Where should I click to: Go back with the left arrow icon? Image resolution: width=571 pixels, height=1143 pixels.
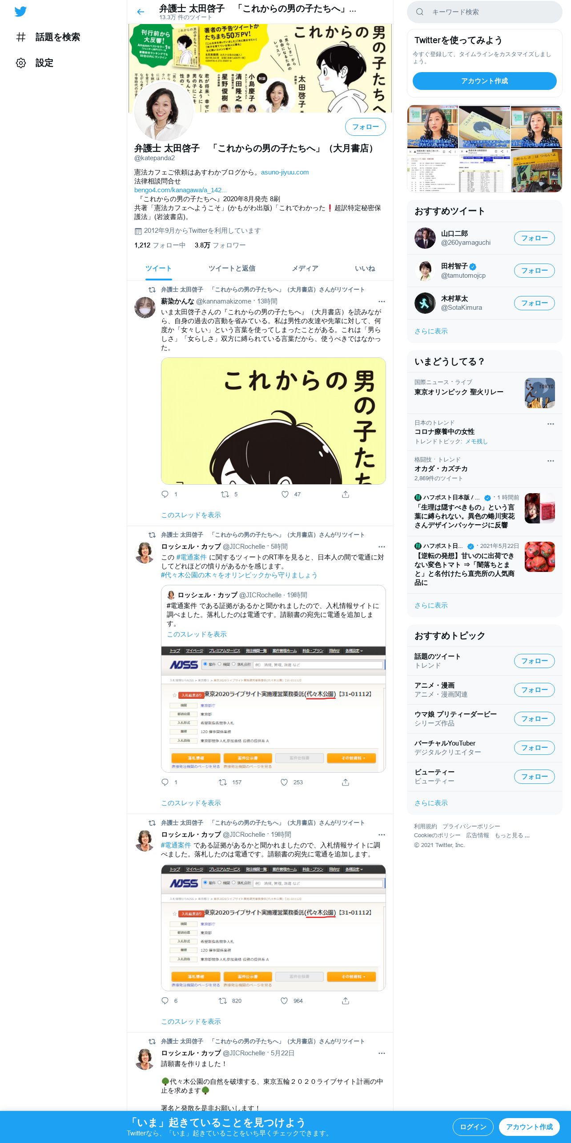(x=141, y=12)
